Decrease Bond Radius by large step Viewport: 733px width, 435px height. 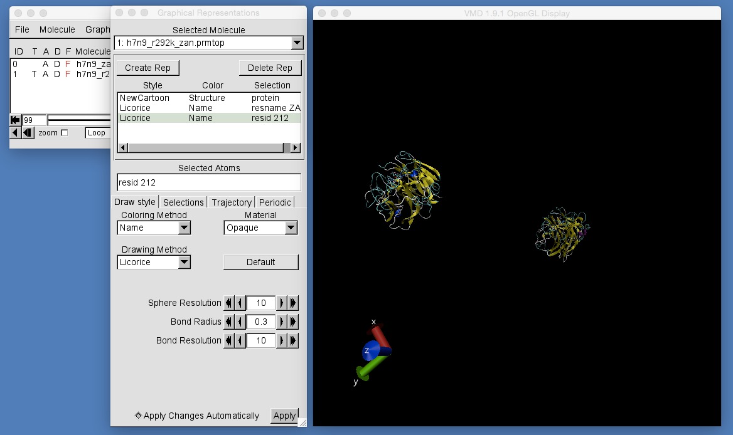(228, 322)
